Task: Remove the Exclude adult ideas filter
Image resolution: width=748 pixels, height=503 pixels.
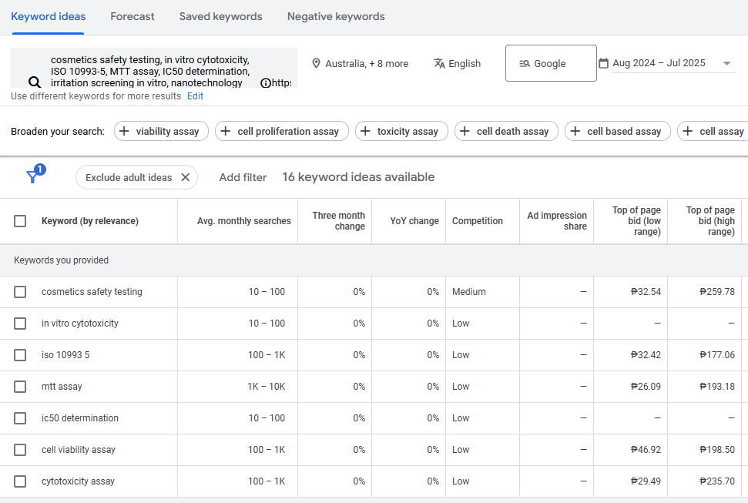Action: (x=185, y=177)
